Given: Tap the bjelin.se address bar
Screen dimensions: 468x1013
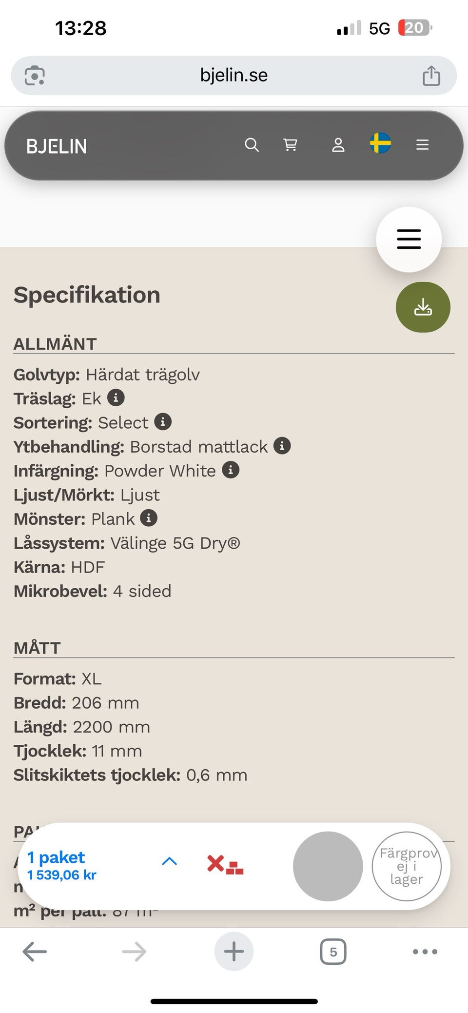Looking at the screenshot, I should click(234, 76).
